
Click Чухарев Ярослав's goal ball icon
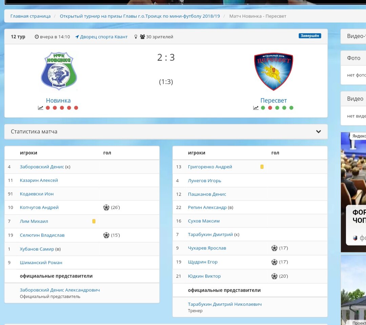pos(274,248)
